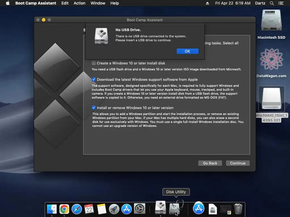Click the 'This allows you to add a Windows partition' paragraph
This screenshot has height=217, width=290.
(x=168, y=120)
